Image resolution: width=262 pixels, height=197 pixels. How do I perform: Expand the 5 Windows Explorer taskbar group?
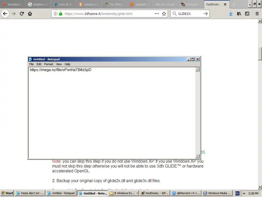click(124, 193)
